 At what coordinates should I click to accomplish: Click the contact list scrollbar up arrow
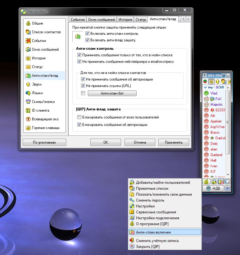[x=228, y=87]
